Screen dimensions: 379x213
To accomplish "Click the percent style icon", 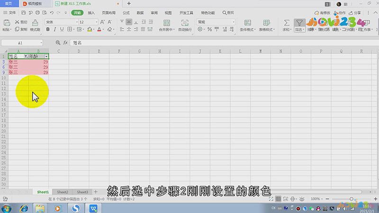I will tap(209, 29).
